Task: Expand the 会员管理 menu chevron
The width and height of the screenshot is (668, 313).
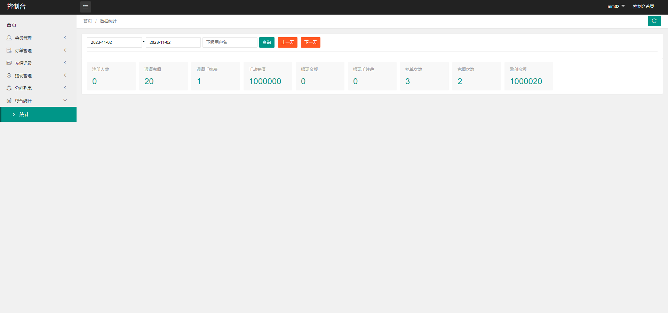Action: (65, 38)
